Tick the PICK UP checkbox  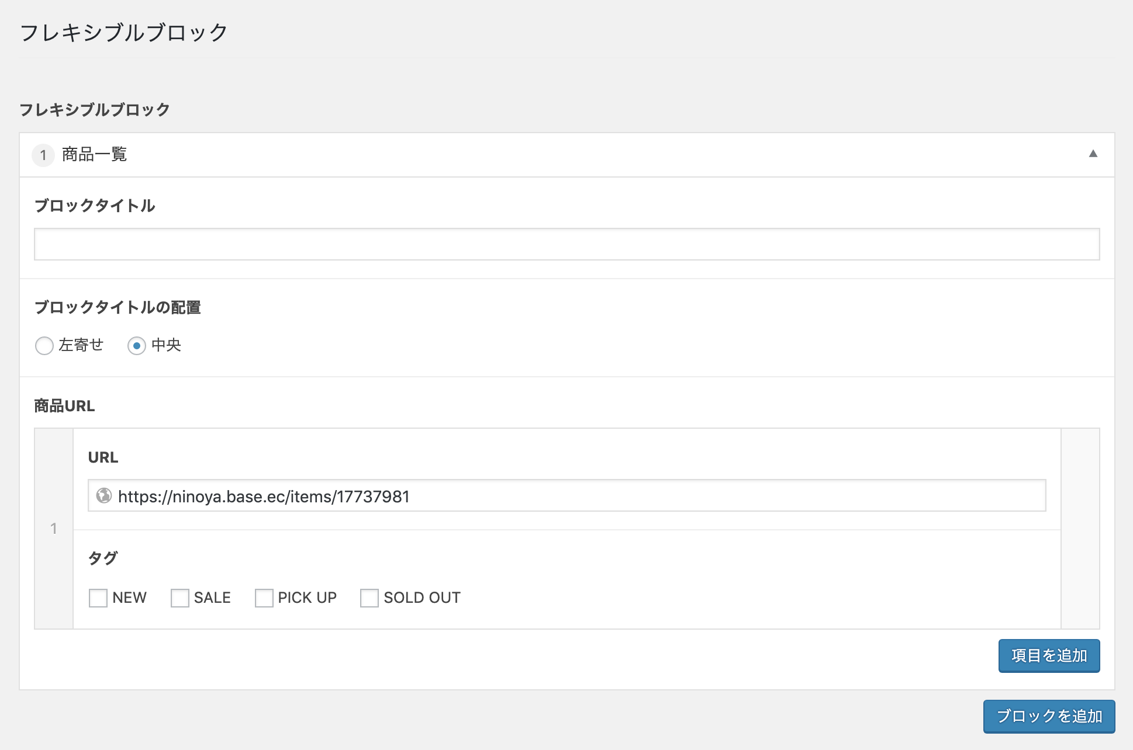tap(264, 598)
